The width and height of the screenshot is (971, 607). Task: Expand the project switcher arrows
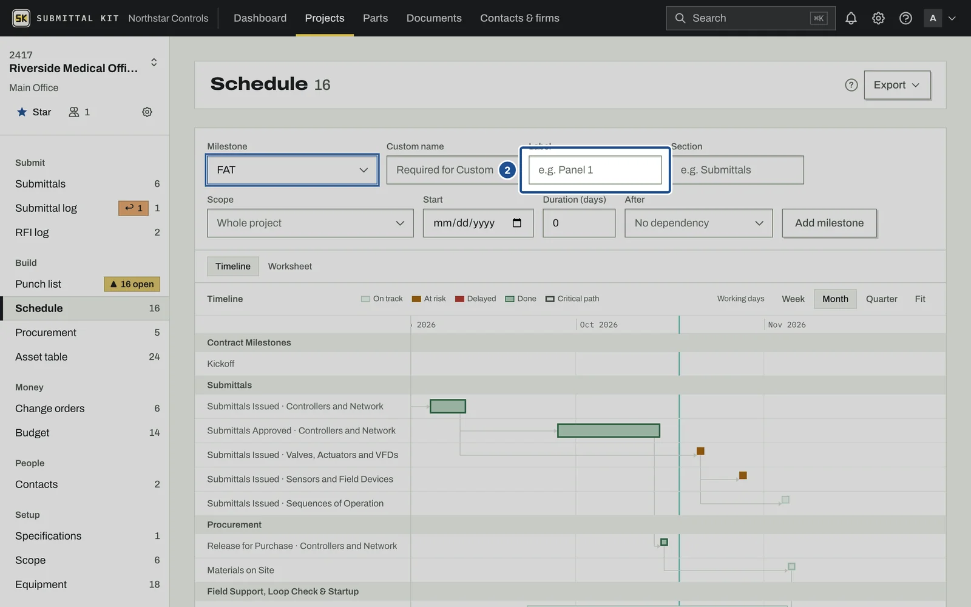tap(154, 62)
